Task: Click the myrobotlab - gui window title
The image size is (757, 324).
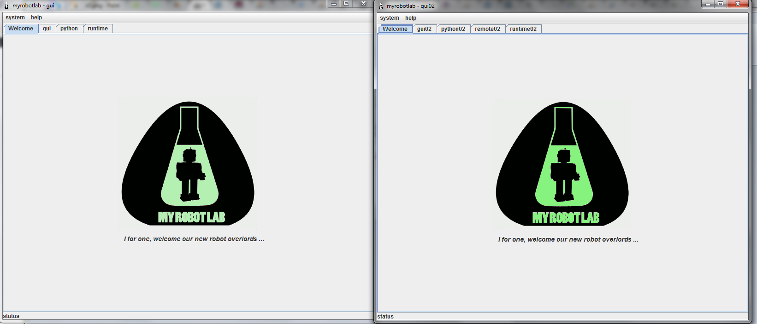Action: coord(33,6)
